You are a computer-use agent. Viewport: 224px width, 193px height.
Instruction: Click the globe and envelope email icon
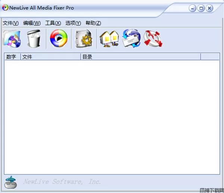pyautogui.click(x=131, y=38)
